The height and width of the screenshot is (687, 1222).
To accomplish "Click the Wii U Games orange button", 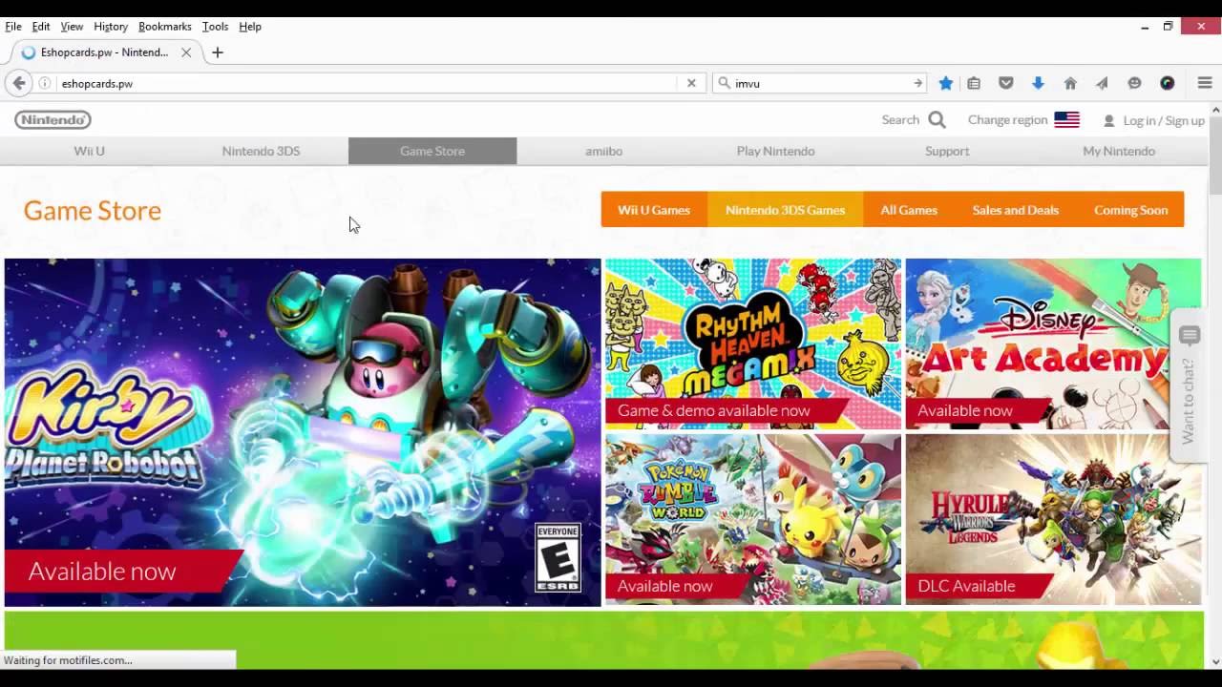I will pyautogui.click(x=654, y=210).
